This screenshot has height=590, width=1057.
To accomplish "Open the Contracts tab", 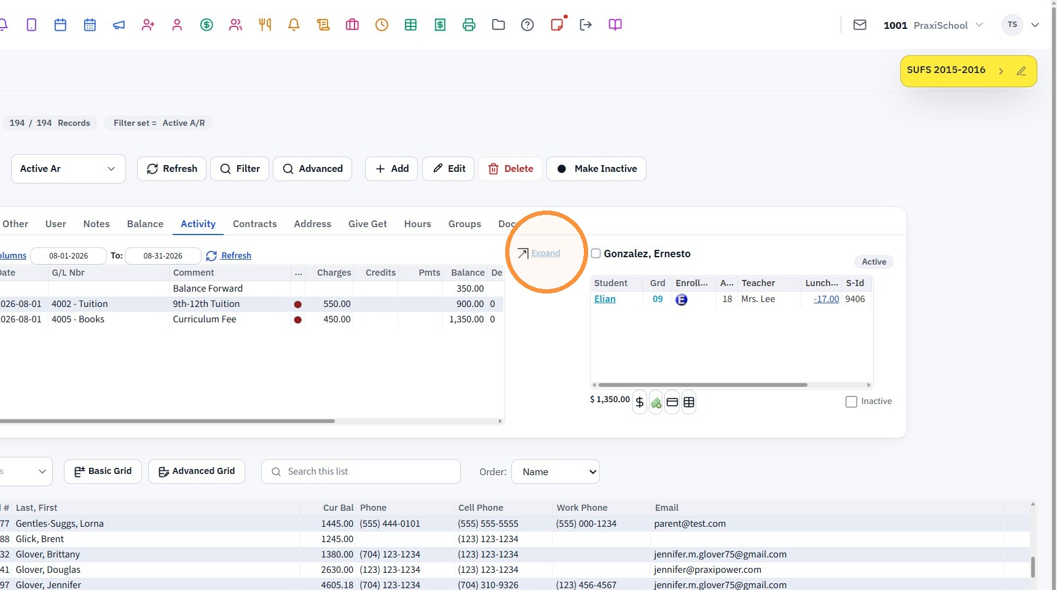I will click(255, 224).
